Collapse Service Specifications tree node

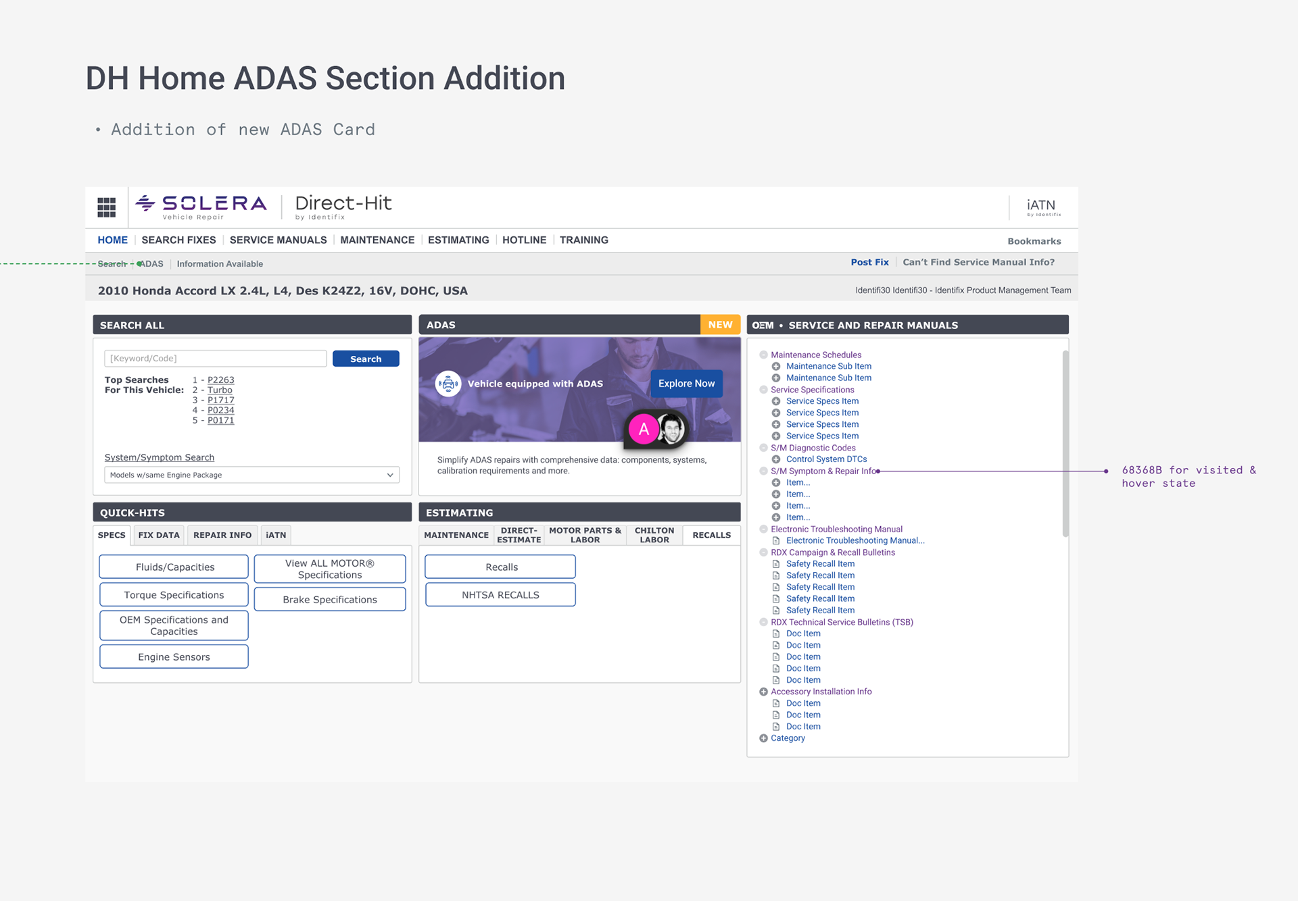coord(763,390)
